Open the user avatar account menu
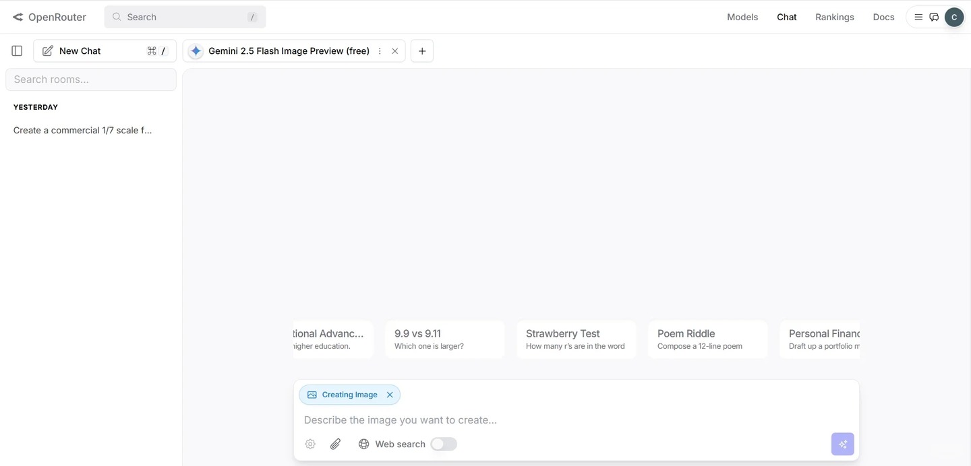 point(953,17)
